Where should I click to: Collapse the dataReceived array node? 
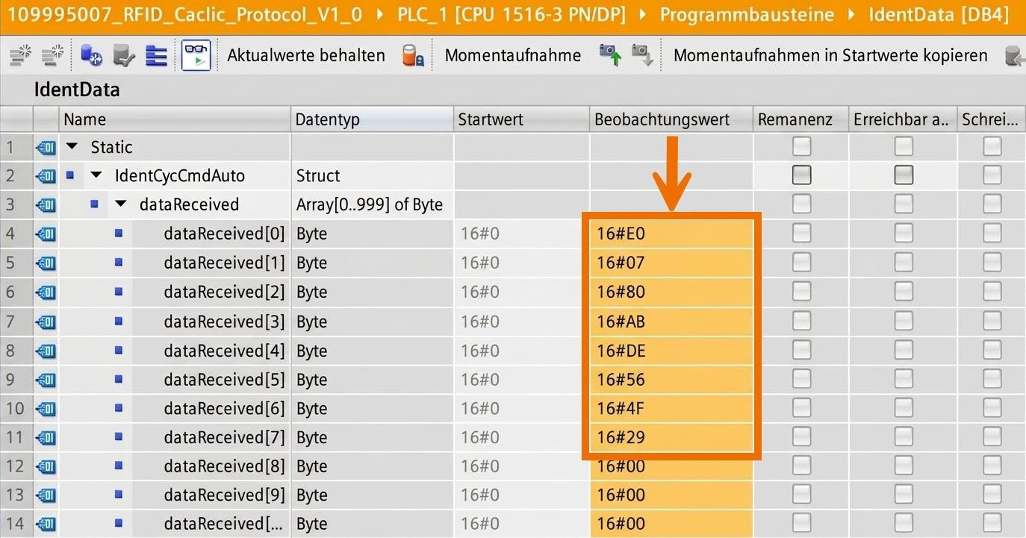[121, 205]
